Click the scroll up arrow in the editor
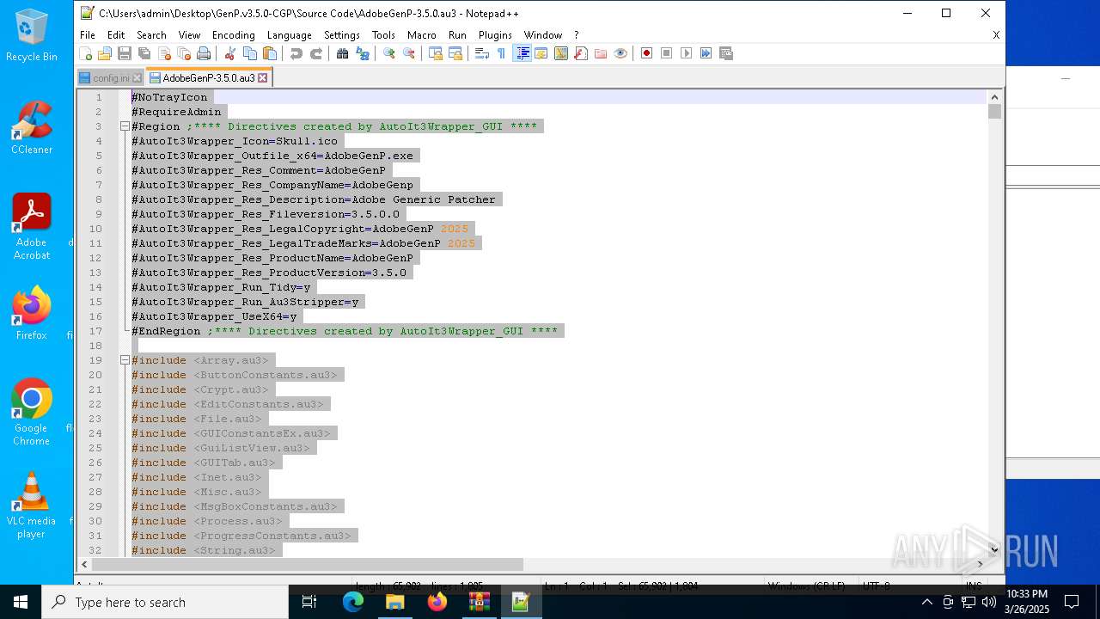The image size is (1100, 619). tap(994, 97)
